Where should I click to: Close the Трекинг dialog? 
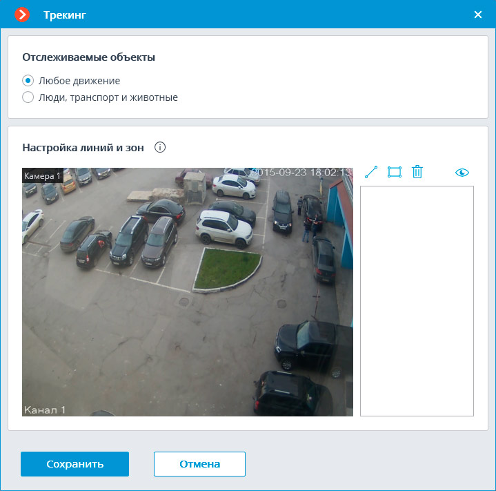tap(478, 15)
